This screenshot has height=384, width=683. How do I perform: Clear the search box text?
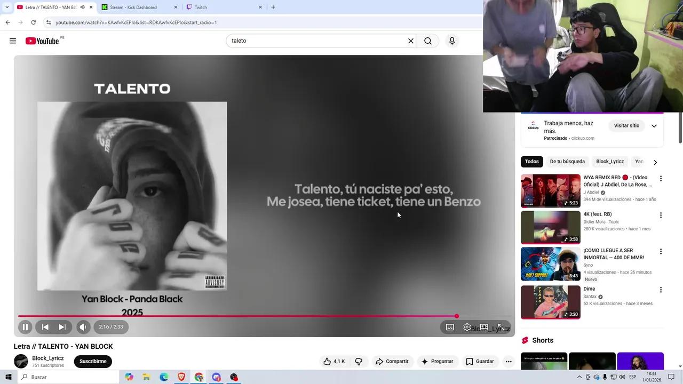(x=411, y=41)
